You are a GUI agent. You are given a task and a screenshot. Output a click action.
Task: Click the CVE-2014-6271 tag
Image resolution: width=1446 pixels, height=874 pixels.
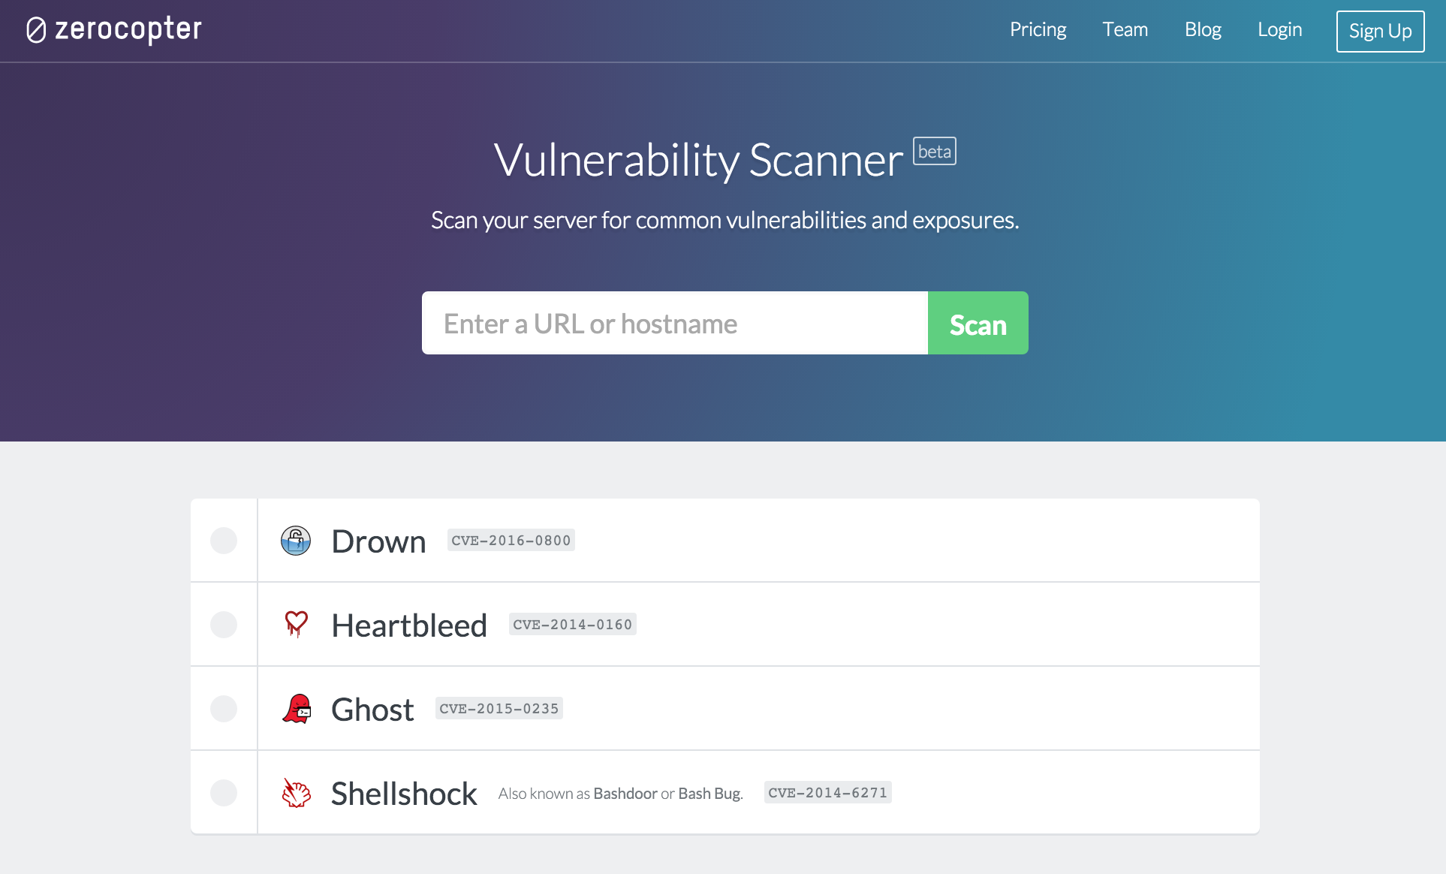click(x=827, y=793)
